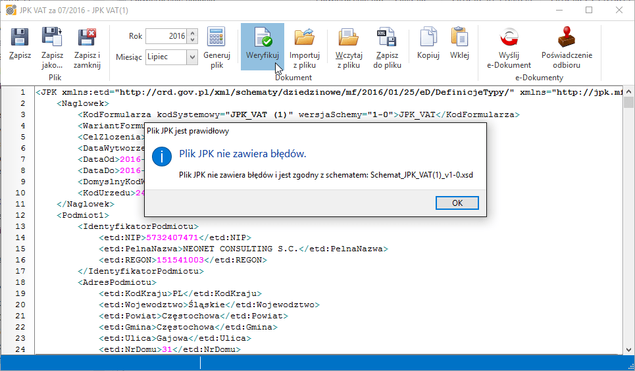The height and width of the screenshot is (371, 635).
Task: Click the Wklej paste icon
Action: tap(459, 37)
